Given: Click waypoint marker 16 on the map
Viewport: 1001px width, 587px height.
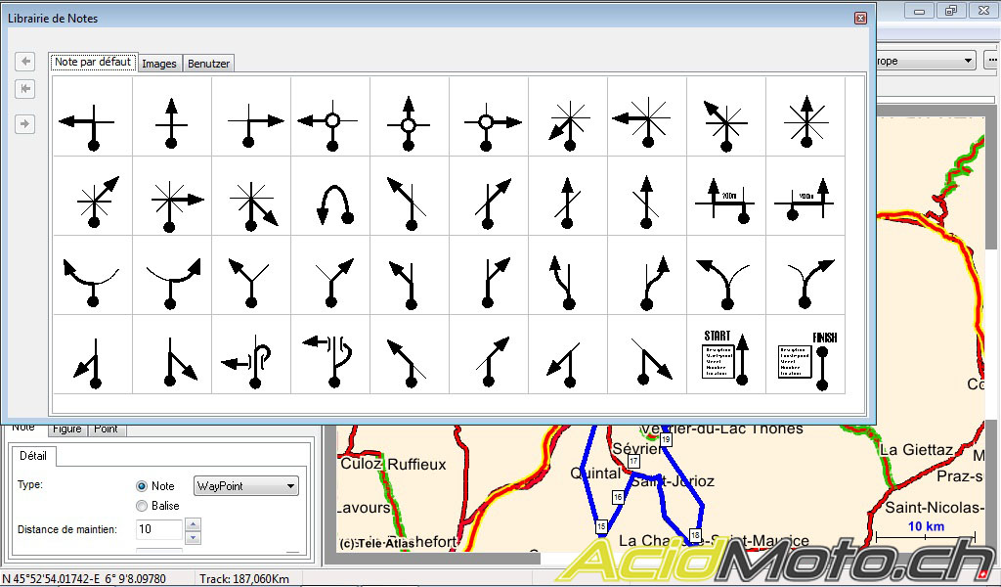Looking at the screenshot, I should (x=618, y=497).
